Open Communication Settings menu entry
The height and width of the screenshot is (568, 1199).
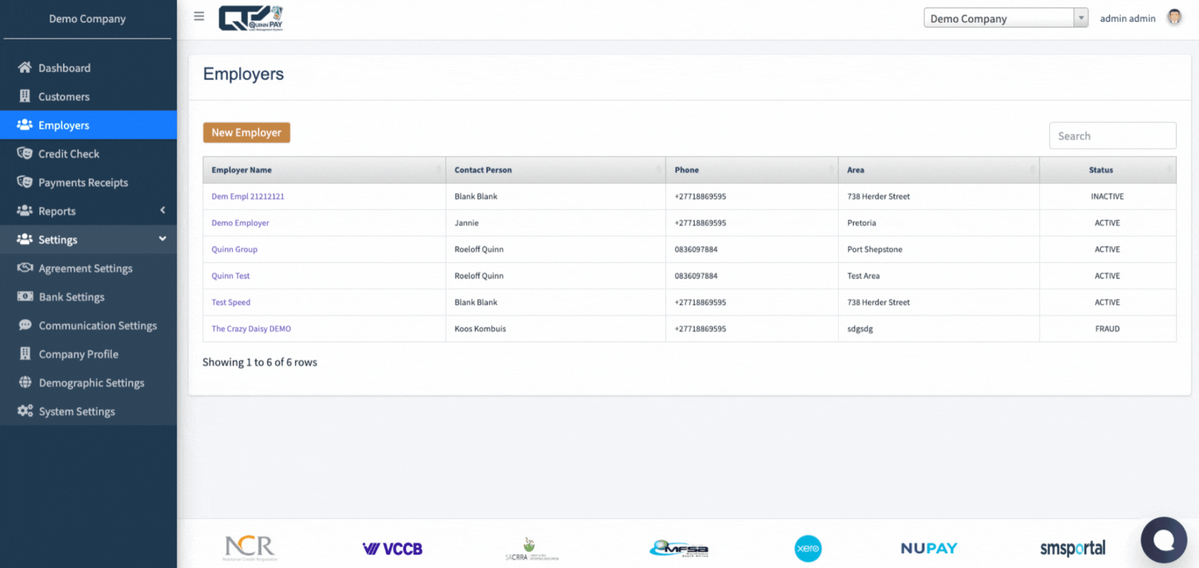(98, 325)
